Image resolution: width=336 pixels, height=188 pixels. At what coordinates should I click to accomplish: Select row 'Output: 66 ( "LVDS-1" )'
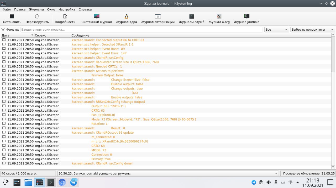(166, 106)
